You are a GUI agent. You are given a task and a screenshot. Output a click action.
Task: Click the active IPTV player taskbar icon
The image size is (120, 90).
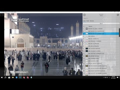pyautogui.click(x=20, y=77)
